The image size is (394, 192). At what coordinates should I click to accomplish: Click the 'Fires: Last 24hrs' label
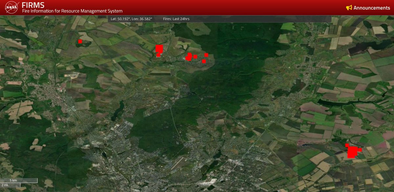176,19
